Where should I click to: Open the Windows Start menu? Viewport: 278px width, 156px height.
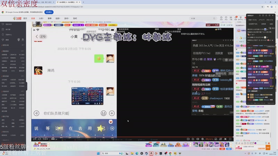(x=98, y=153)
